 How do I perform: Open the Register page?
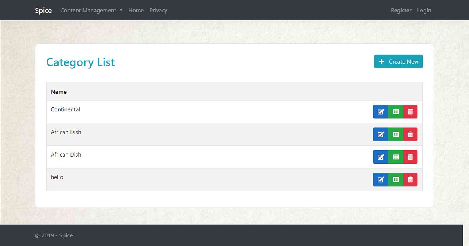(x=401, y=11)
